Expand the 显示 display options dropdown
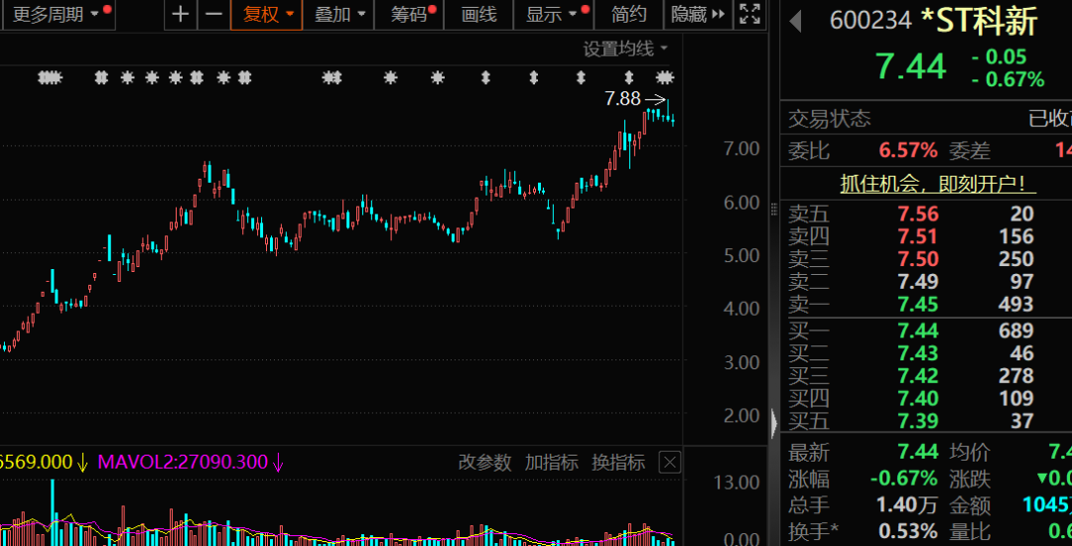The width and height of the screenshot is (1072, 546). click(552, 14)
